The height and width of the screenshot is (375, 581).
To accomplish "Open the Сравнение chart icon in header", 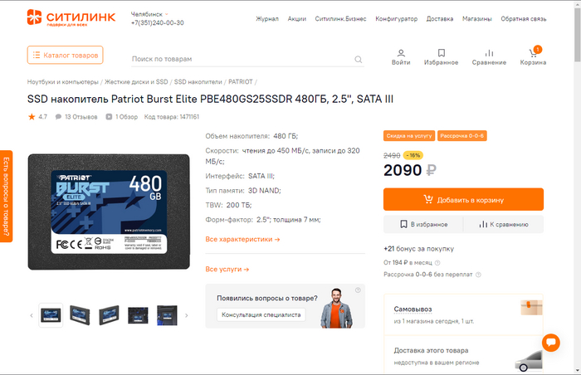I will point(489,53).
